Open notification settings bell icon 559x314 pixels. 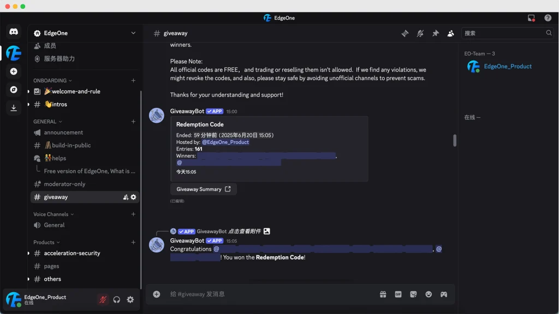pos(420,33)
